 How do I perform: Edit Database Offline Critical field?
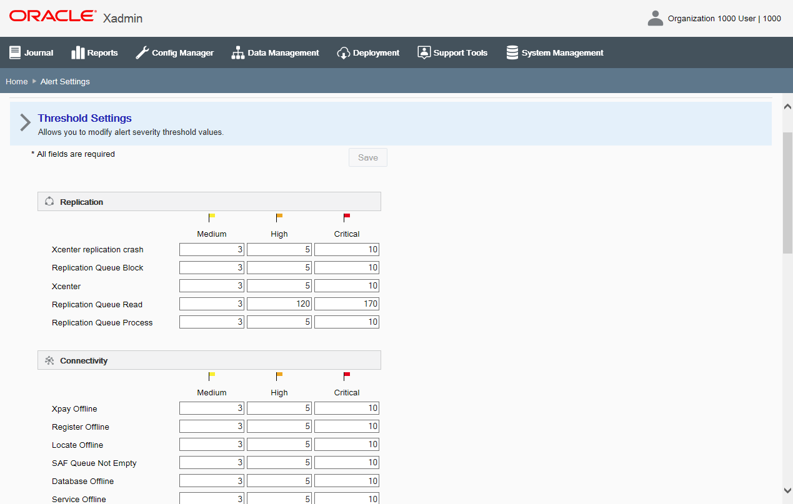pyautogui.click(x=347, y=481)
